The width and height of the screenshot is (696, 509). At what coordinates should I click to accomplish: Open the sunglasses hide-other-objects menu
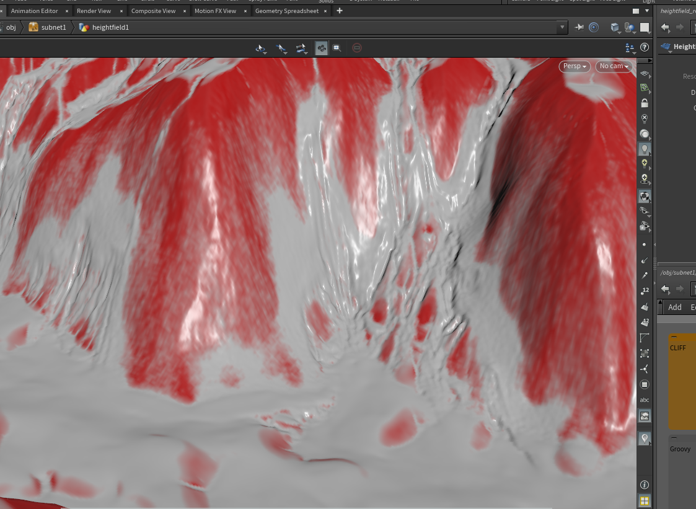coord(645,211)
